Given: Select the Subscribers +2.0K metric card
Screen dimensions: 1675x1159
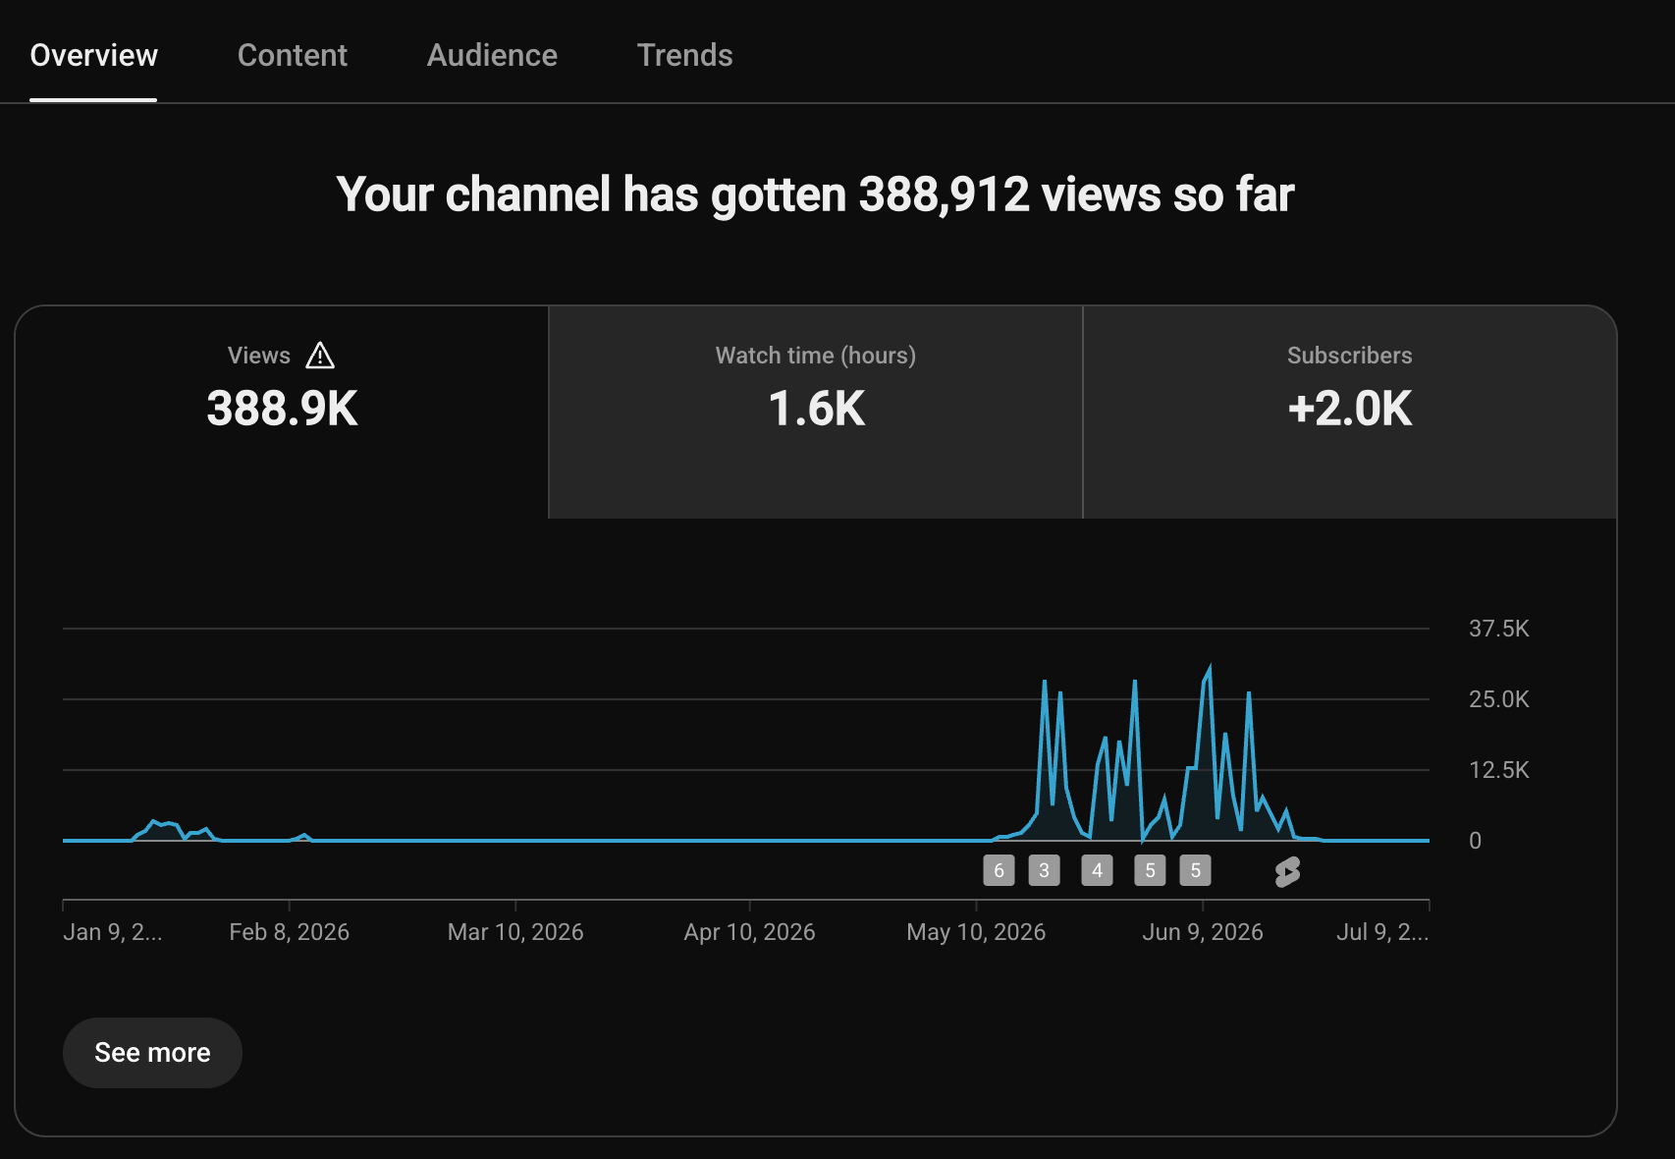Looking at the screenshot, I should [x=1350, y=413].
